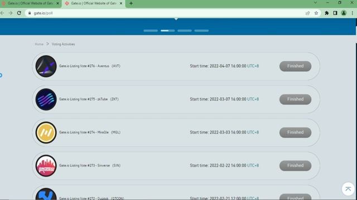The width and height of the screenshot is (357, 200).
Task: Select the fourth banner carousel indicator
Action: tap(201, 31)
